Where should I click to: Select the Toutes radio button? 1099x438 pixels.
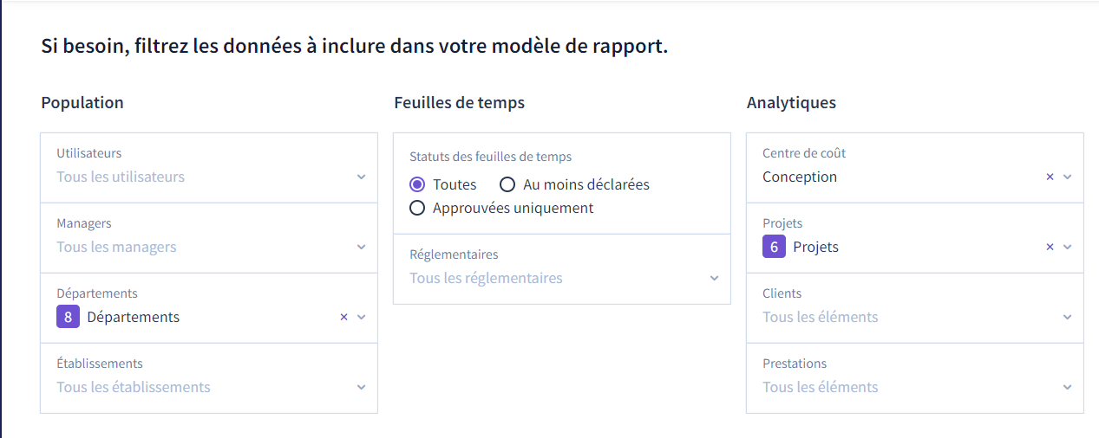point(417,184)
